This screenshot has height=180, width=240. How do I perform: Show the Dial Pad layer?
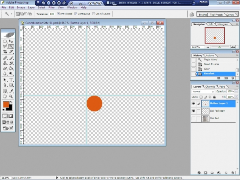point(194,118)
